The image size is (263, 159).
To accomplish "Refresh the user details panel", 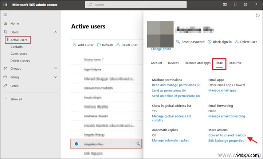I will pos(256,15).
